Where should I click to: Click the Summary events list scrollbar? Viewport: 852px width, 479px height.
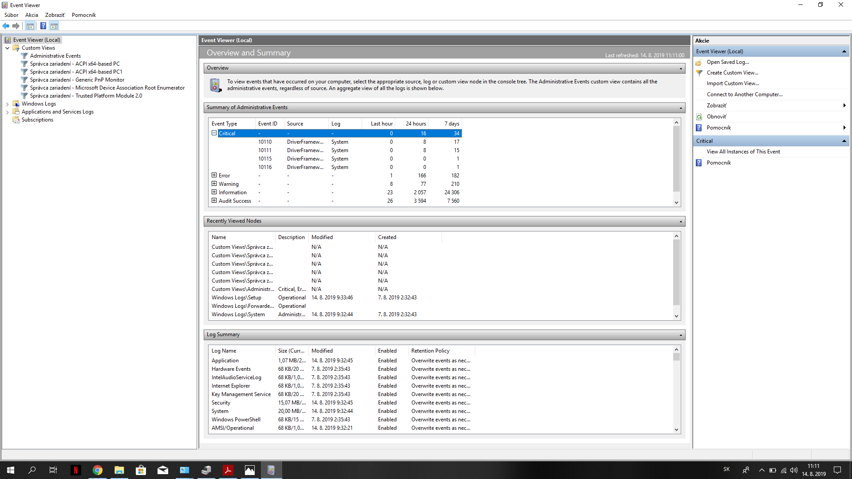coord(676,160)
